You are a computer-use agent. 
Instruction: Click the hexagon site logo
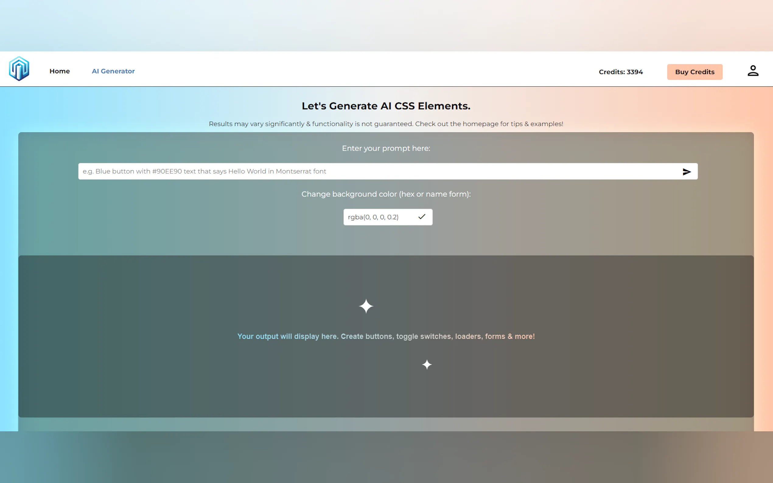point(19,69)
